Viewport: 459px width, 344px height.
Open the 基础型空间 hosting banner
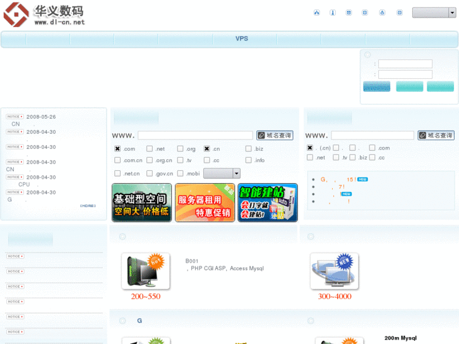point(141,203)
